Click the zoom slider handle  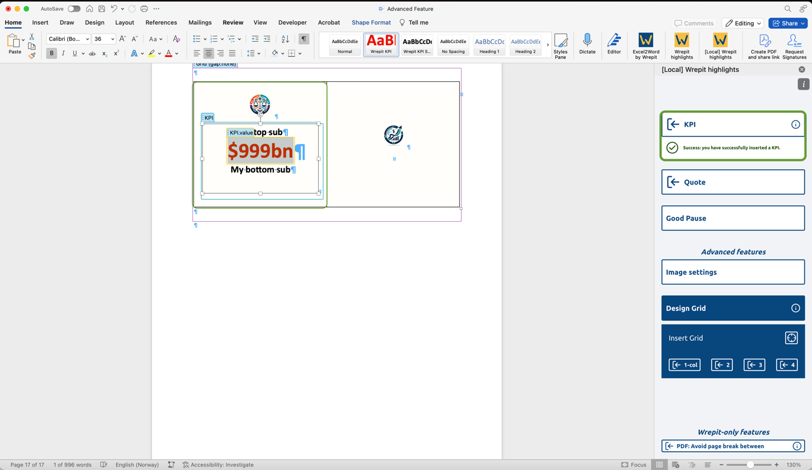[x=750, y=465]
